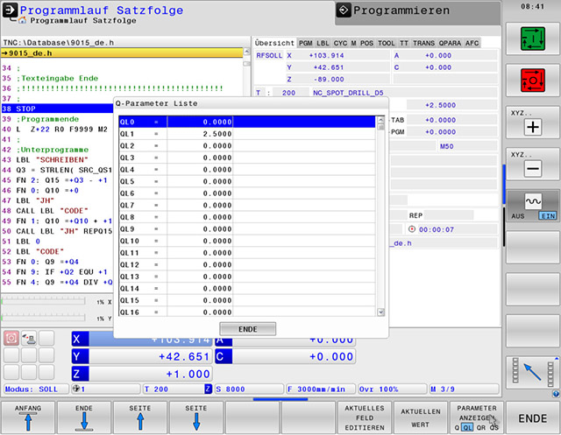Click the ENDE button in Q-Parameter dialog
The width and height of the screenshot is (561, 435).
pos(247,328)
